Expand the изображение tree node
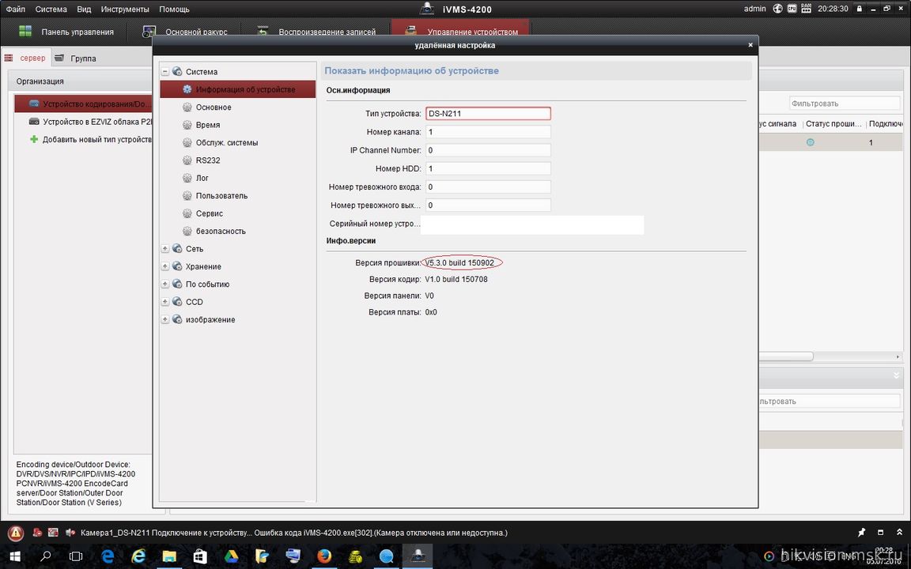This screenshot has width=911, height=569. click(x=165, y=319)
